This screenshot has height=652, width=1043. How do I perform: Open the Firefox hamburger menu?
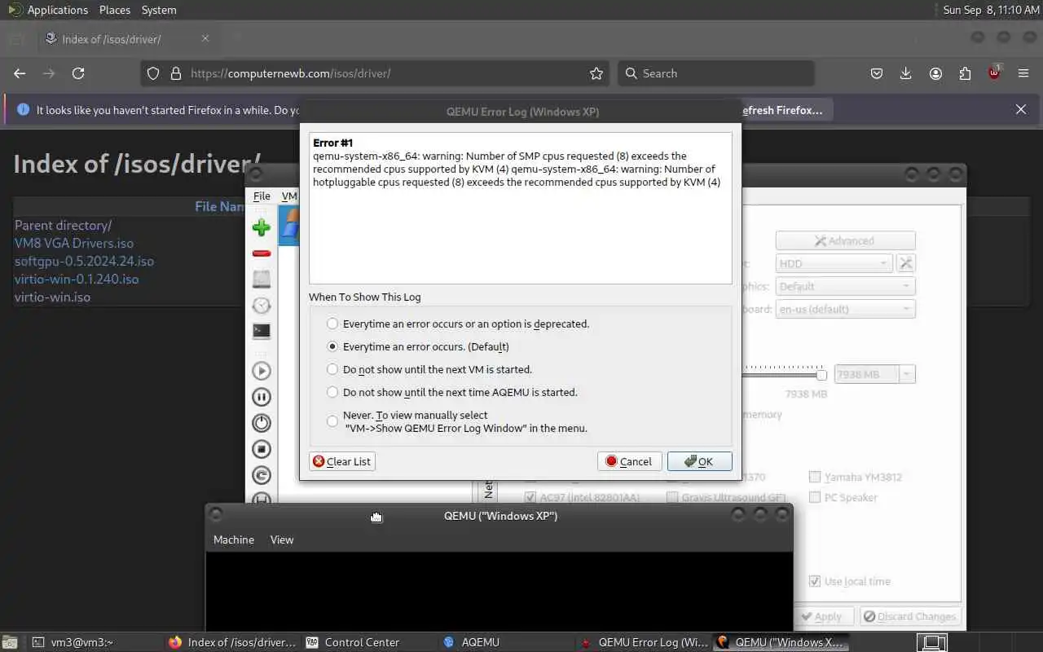tap(1023, 73)
